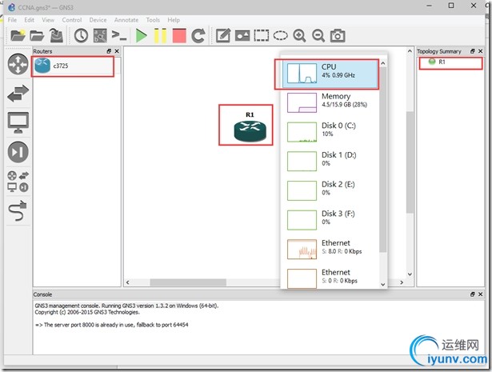Close the Routers panel

(117, 51)
